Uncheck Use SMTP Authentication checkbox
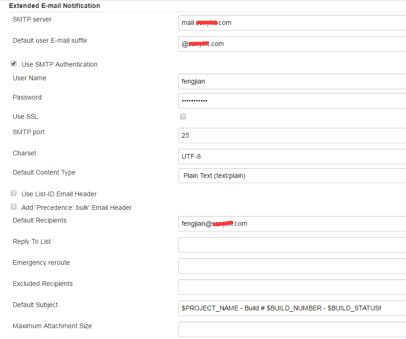406x339 pixels. tap(14, 63)
